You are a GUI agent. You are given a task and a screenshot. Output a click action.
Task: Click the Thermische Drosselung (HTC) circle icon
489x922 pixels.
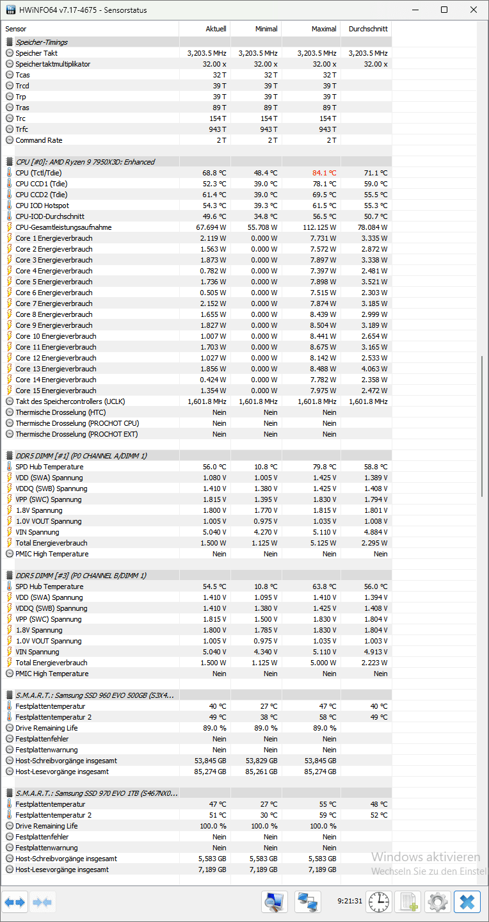click(10, 412)
